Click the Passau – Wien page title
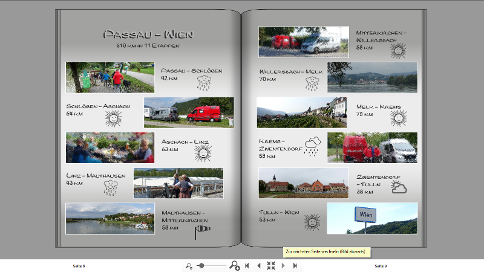The image size is (484, 272). [148, 34]
